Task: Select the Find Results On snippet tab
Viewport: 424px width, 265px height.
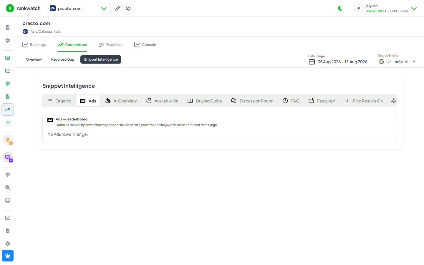Action: [x=364, y=101]
